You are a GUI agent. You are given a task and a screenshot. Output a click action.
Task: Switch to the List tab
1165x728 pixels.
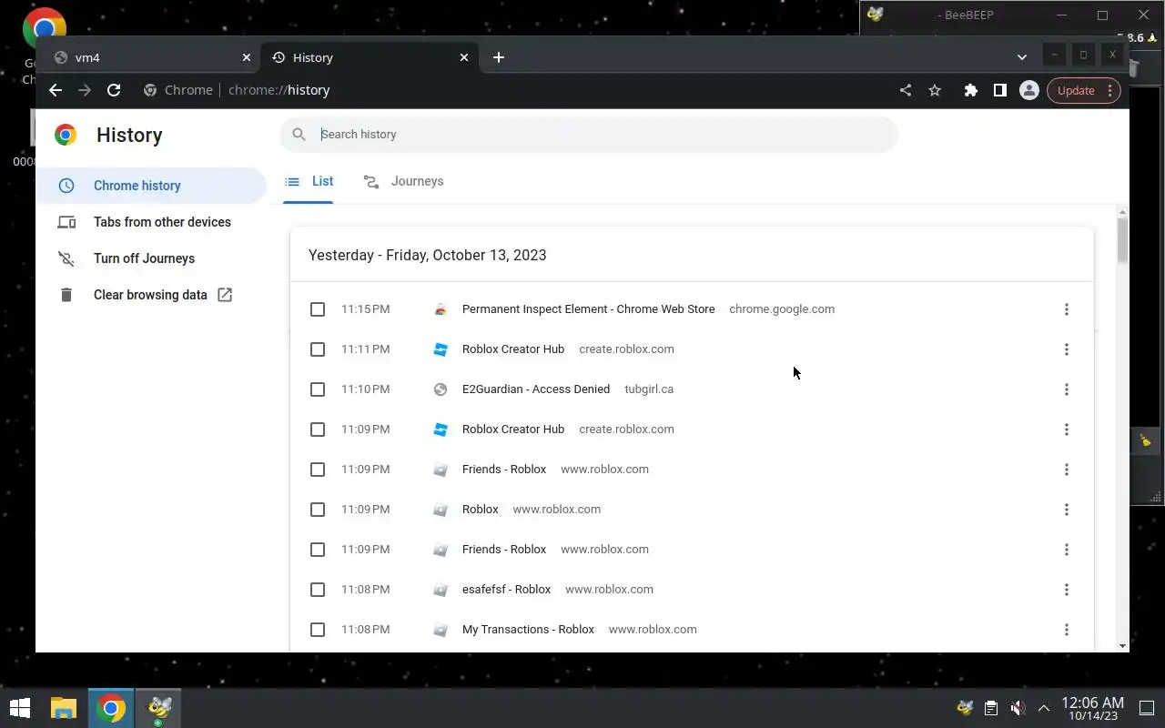tap(309, 181)
